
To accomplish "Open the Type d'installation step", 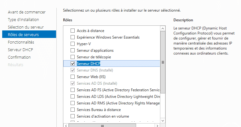I will pyautogui.click(x=23, y=19).
